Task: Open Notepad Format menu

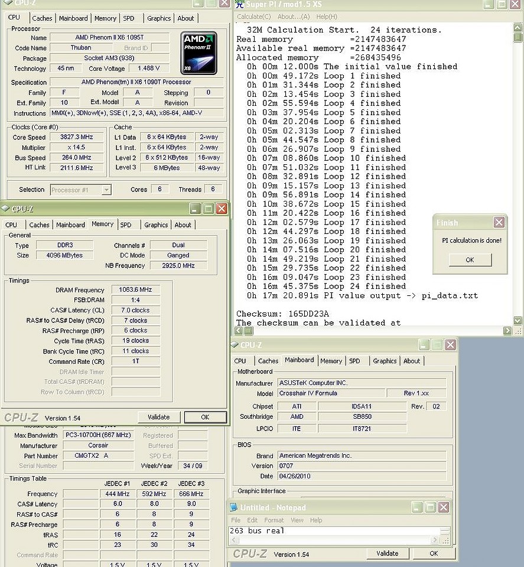Action: point(274,520)
